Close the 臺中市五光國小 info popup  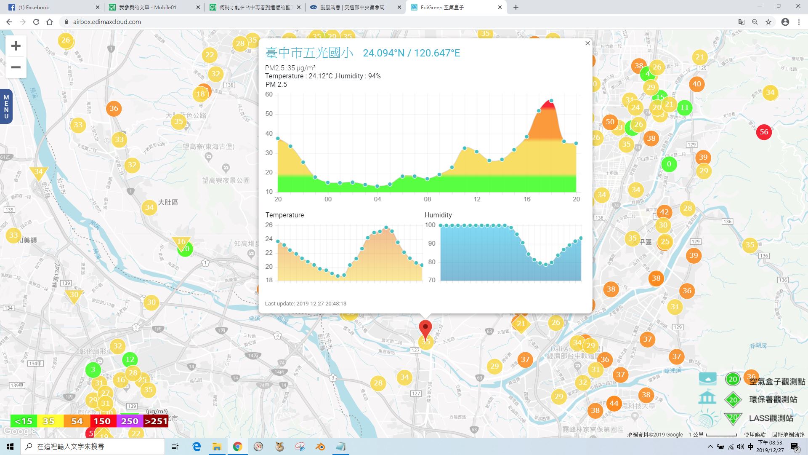[587, 43]
